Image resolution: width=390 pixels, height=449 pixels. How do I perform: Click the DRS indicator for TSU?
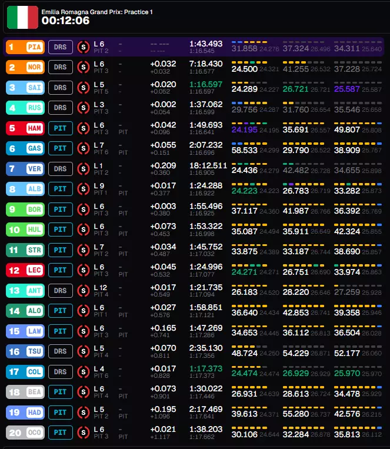[x=61, y=351]
